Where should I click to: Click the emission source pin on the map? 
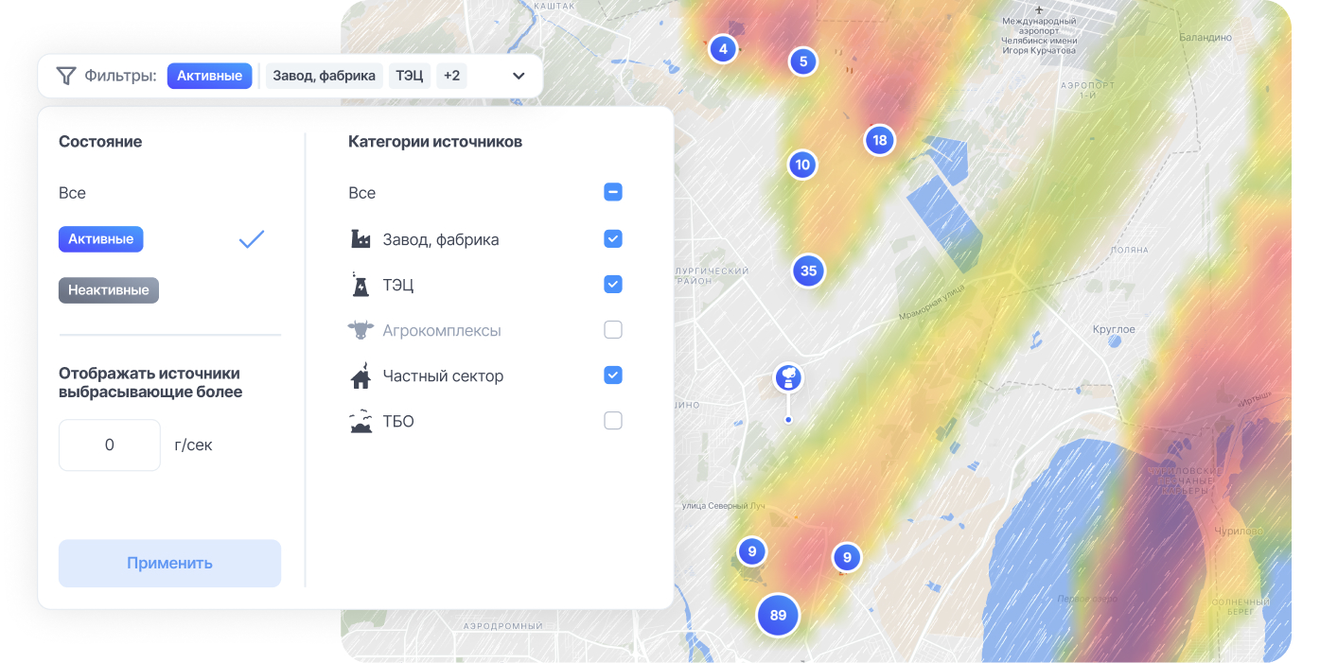(788, 379)
